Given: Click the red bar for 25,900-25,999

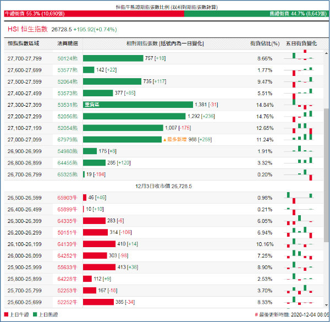Looking at the screenshot, I should 99,267.
